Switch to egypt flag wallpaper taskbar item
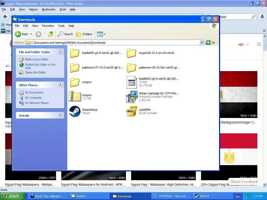 click(48, 196)
